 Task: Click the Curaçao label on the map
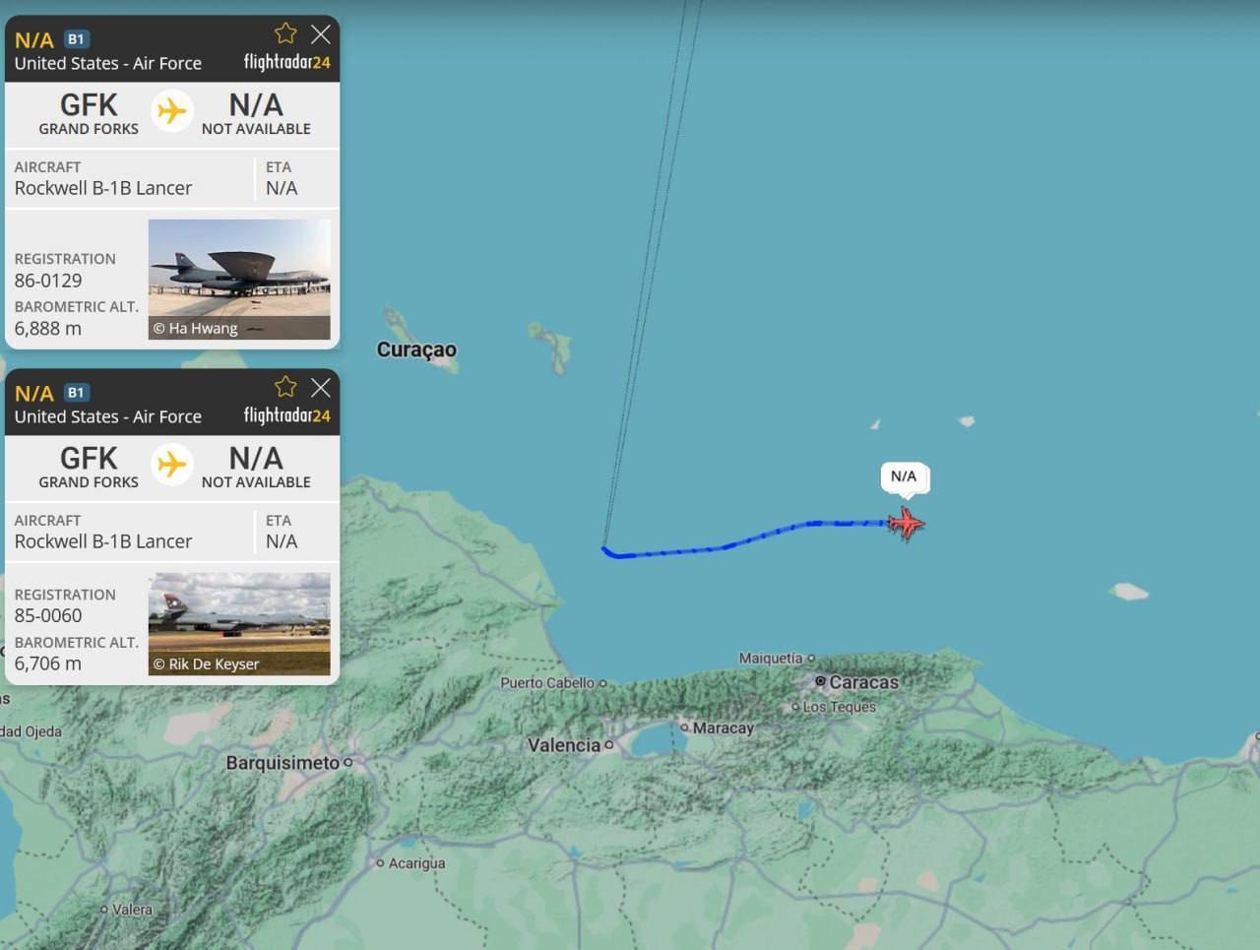coord(416,349)
